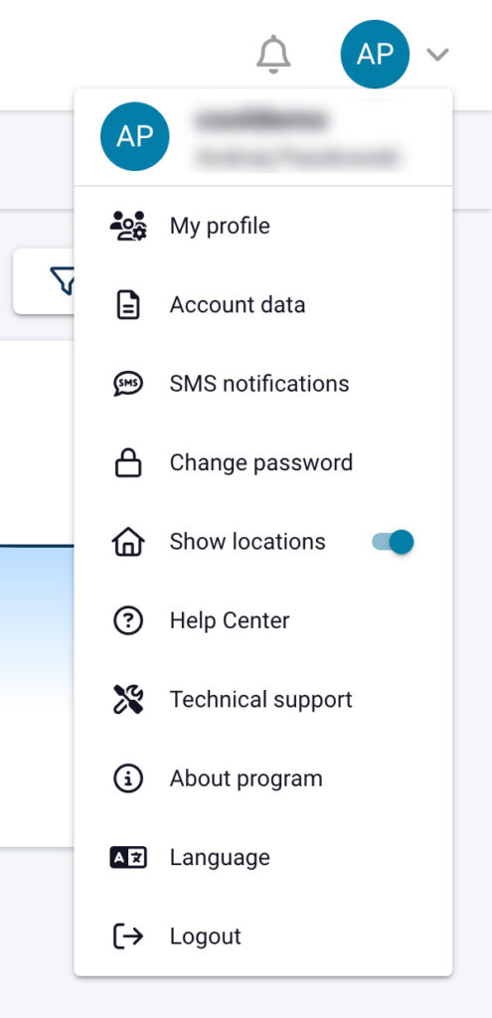The width and height of the screenshot is (492, 1018).
Task: Select Change password
Action: point(262,463)
